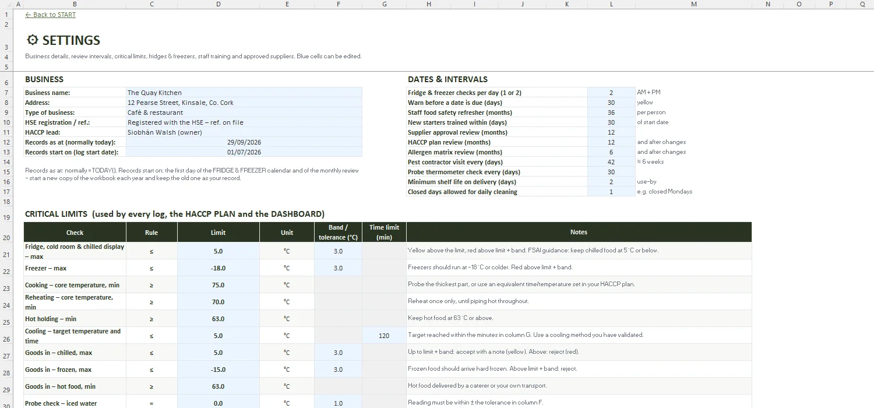Select row header 7

(x=6, y=93)
